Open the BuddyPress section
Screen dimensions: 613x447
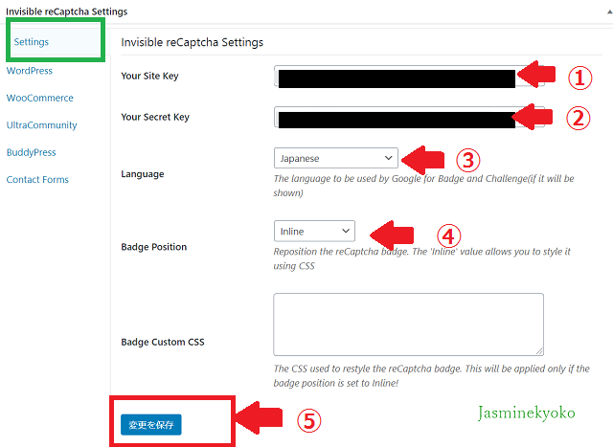point(32,152)
